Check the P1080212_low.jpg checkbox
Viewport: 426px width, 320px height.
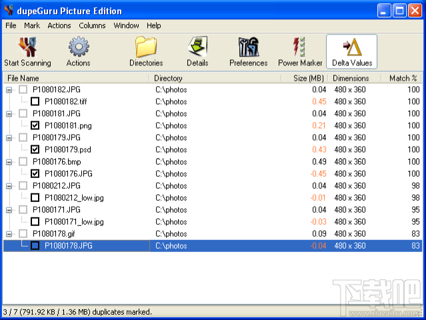tap(35, 198)
